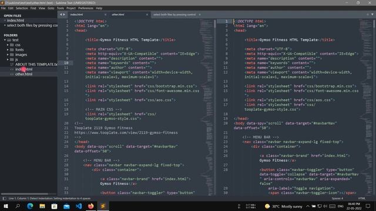This screenshot has height=211, width=376.
Task: Click 'Tooplate 2119 Gymso Fitness' comment text
Action: 103,128
